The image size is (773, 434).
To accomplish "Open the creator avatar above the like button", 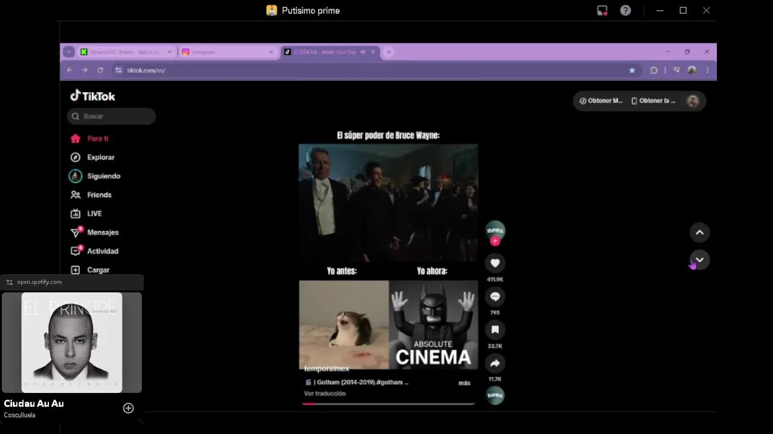I will click(x=495, y=230).
